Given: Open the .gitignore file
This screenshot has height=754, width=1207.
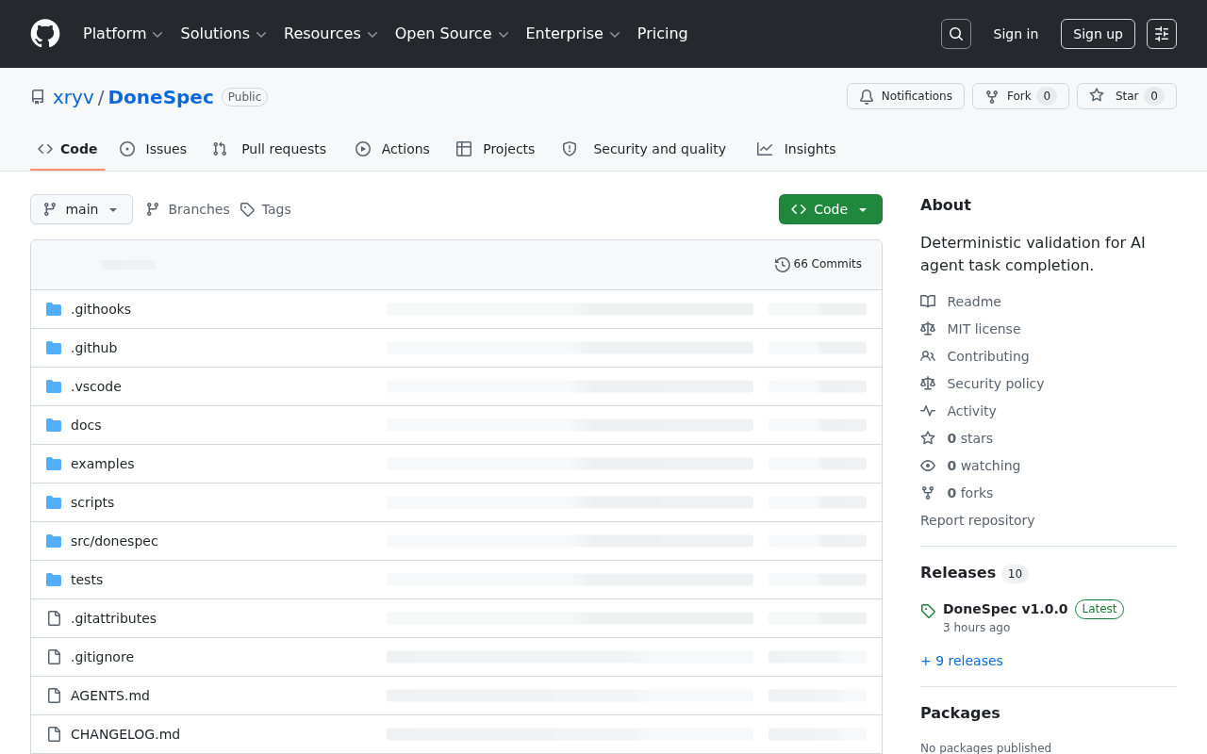Looking at the screenshot, I should pos(102,657).
